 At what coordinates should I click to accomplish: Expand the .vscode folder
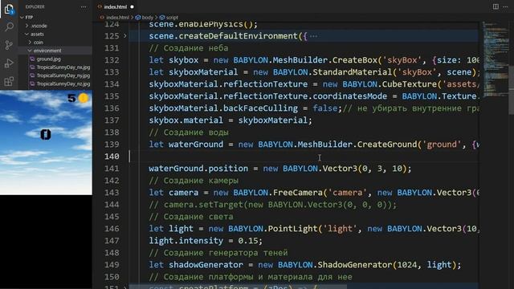(x=27, y=26)
